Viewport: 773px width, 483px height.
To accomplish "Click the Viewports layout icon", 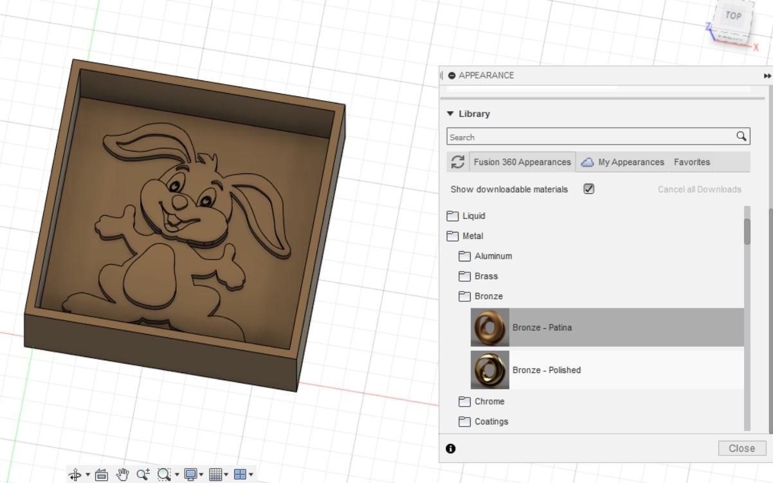I will click(241, 475).
